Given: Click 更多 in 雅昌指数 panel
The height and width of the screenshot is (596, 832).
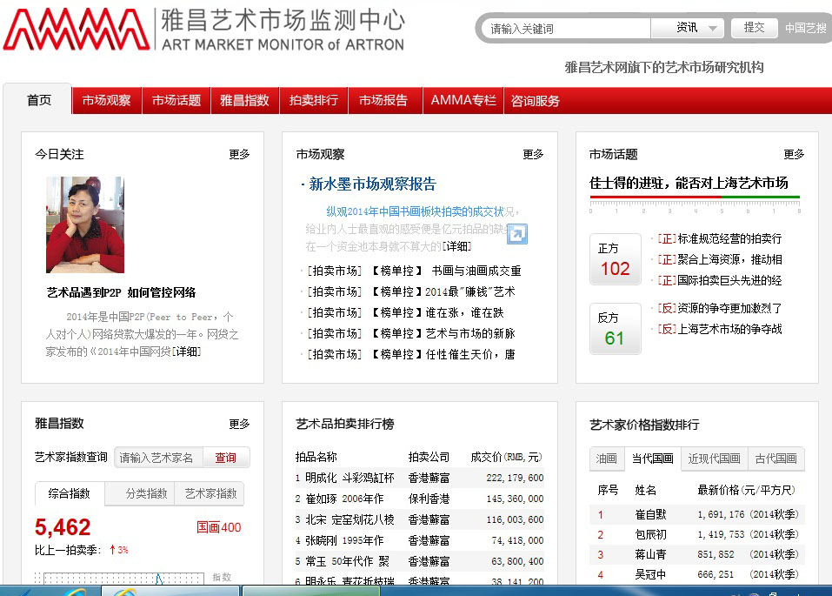Looking at the screenshot, I should click(239, 424).
